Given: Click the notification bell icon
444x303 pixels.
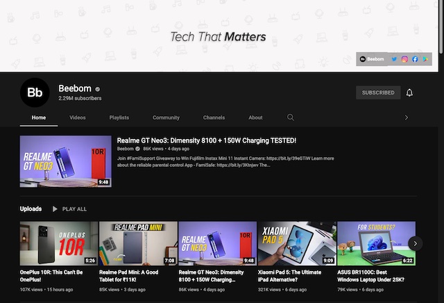Looking at the screenshot, I should coord(409,92).
